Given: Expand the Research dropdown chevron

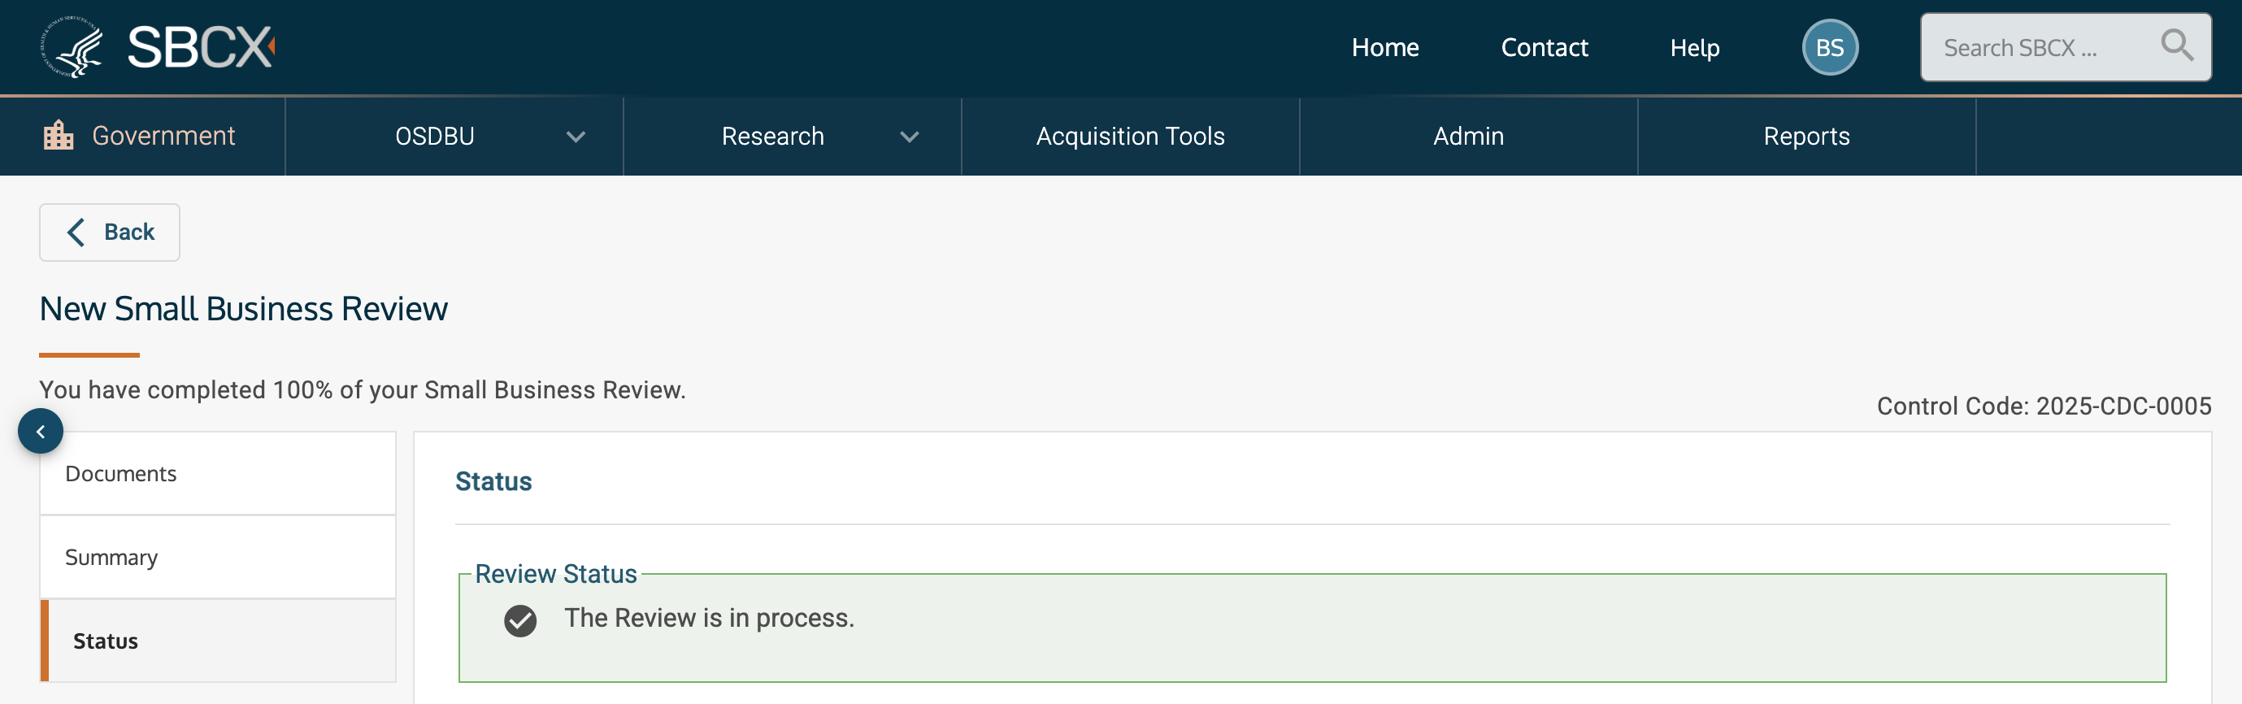Looking at the screenshot, I should (909, 137).
